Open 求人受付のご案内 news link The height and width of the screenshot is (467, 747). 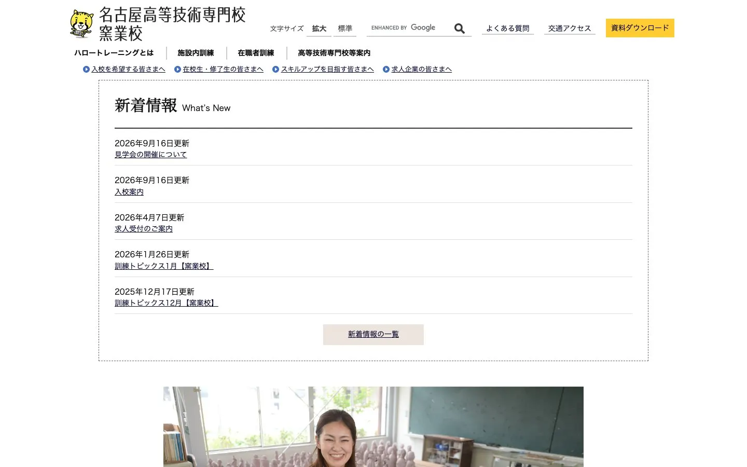[x=144, y=229]
